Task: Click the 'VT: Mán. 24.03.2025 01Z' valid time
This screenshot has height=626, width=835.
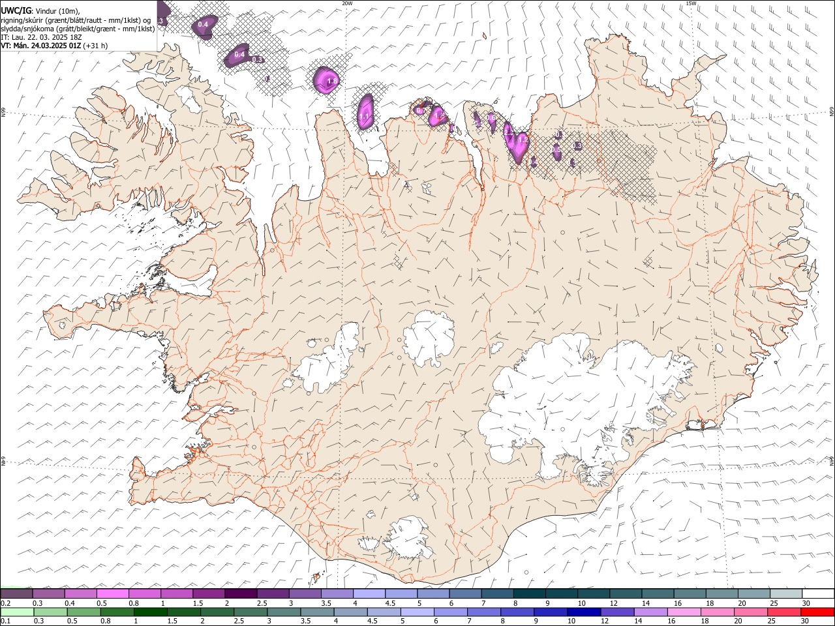Action: (x=40, y=46)
